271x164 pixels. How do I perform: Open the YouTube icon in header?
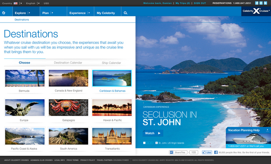[x=261, y=3]
